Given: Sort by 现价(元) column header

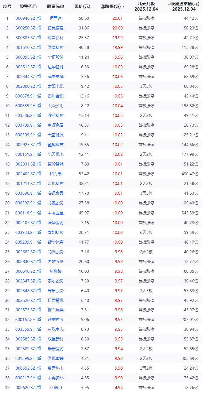Looking at the screenshot, I should (x=82, y=6).
